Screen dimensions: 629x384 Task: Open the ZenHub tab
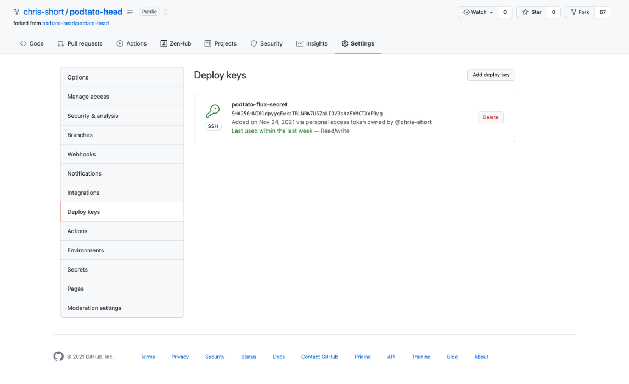point(176,43)
